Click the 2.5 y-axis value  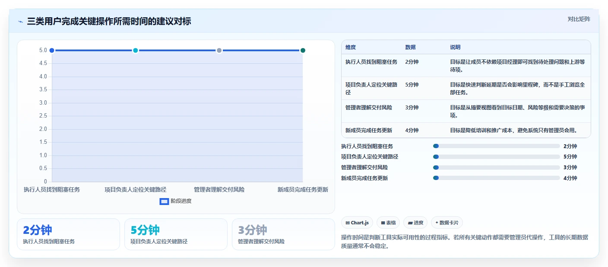coord(43,116)
